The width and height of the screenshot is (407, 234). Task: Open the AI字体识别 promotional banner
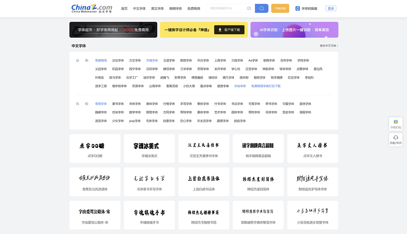point(294,30)
